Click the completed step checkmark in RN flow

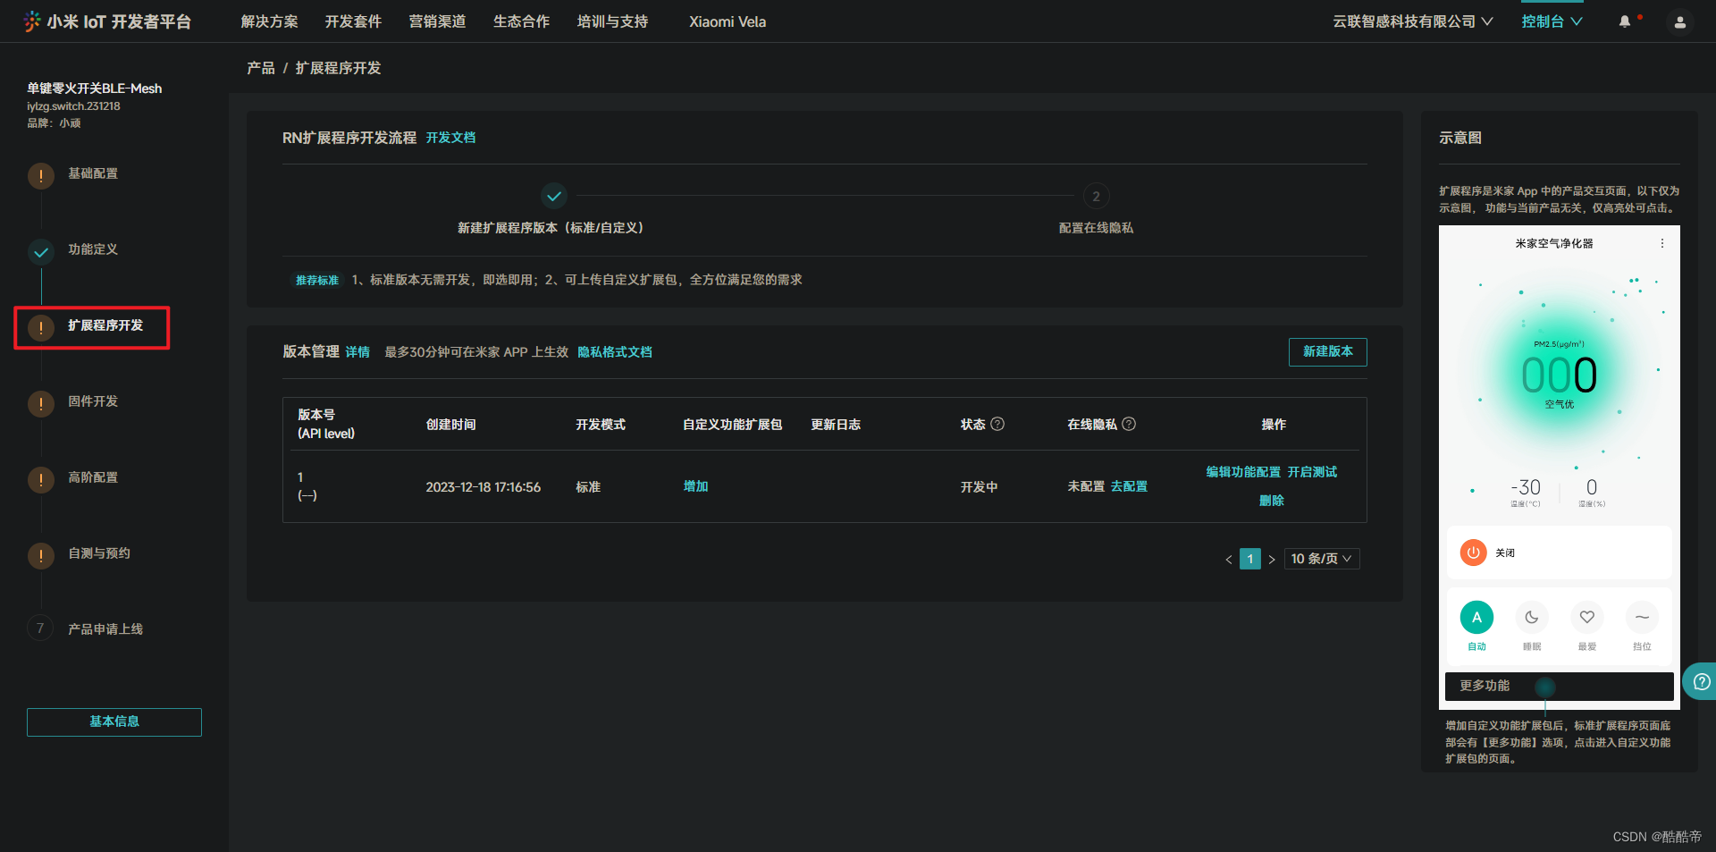[554, 196]
